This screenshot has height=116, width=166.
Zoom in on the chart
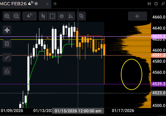pos(7,16)
